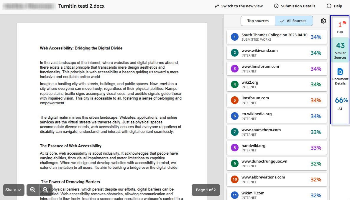The image size is (350, 200).
Task: Open the www.coursehero.com source
Action: pyautogui.click(x=277, y=132)
